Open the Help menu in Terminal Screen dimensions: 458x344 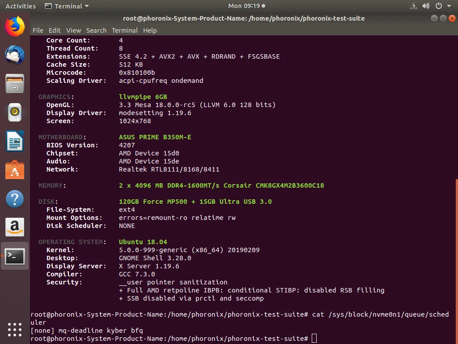pyautogui.click(x=150, y=30)
